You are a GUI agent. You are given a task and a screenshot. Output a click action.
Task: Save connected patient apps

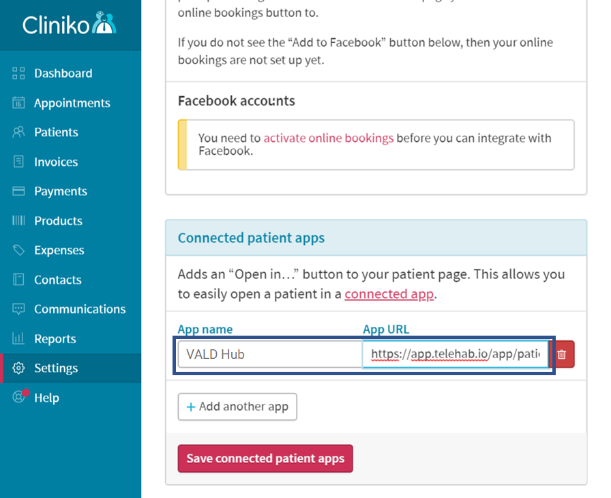(265, 458)
